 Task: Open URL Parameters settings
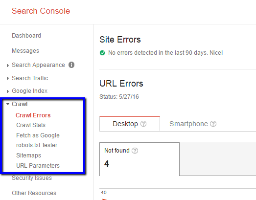[x=38, y=166]
